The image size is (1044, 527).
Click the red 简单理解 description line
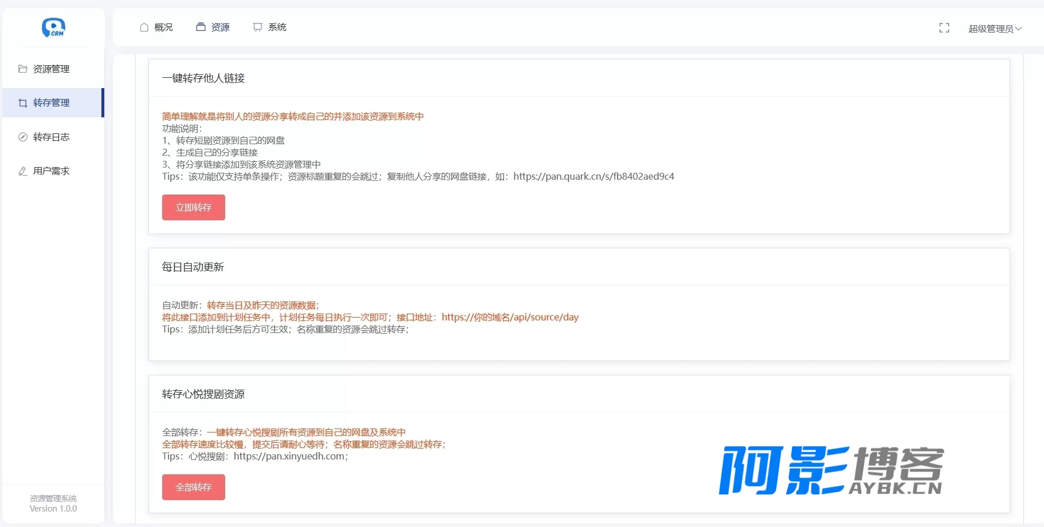(x=293, y=116)
